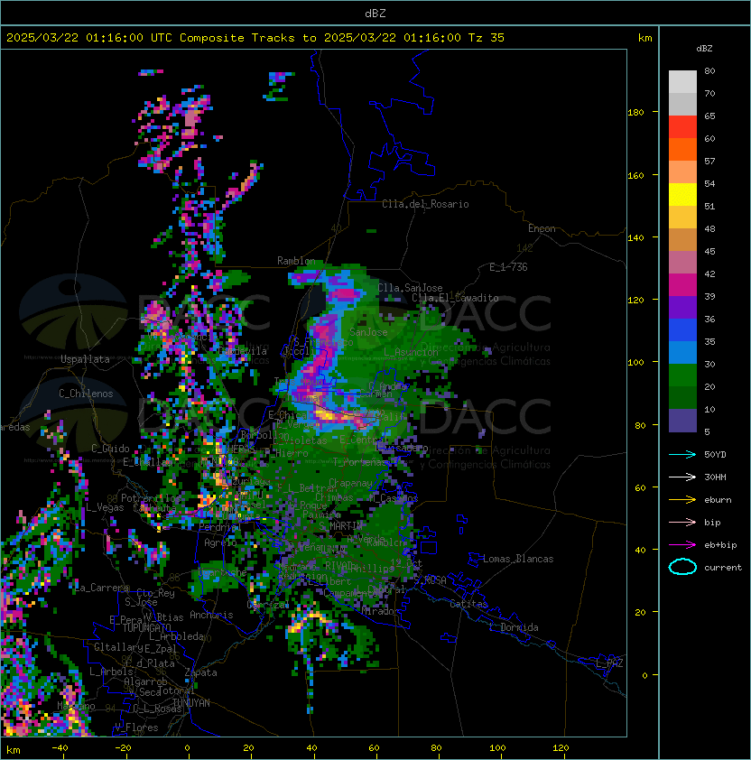The height and width of the screenshot is (760, 751).
Task: Click the 'L_Dormida' map label
Action: click(x=514, y=627)
